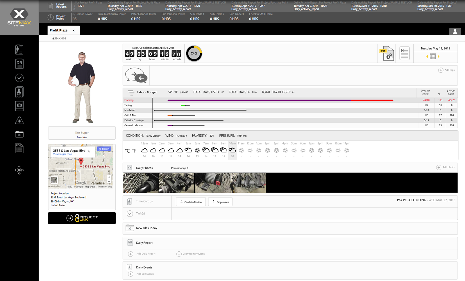This screenshot has height=281, width=465.
Task: Select the manpower icon at top of sidebar
Action: [x=19, y=49]
